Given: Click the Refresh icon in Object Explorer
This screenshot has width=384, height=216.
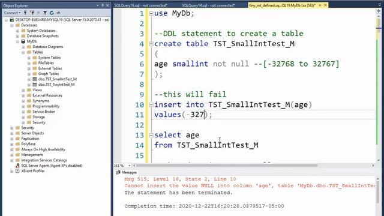Looking at the screenshot, I should tap(52, 13).
